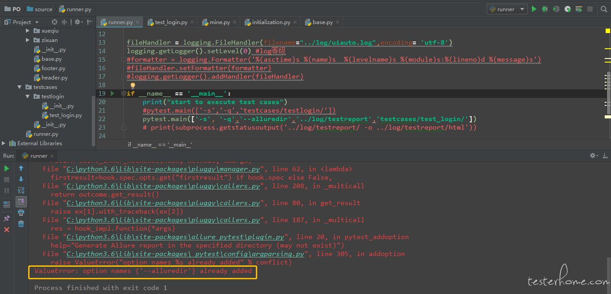Switch to the mine.py editor tab

tap(220, 22)
